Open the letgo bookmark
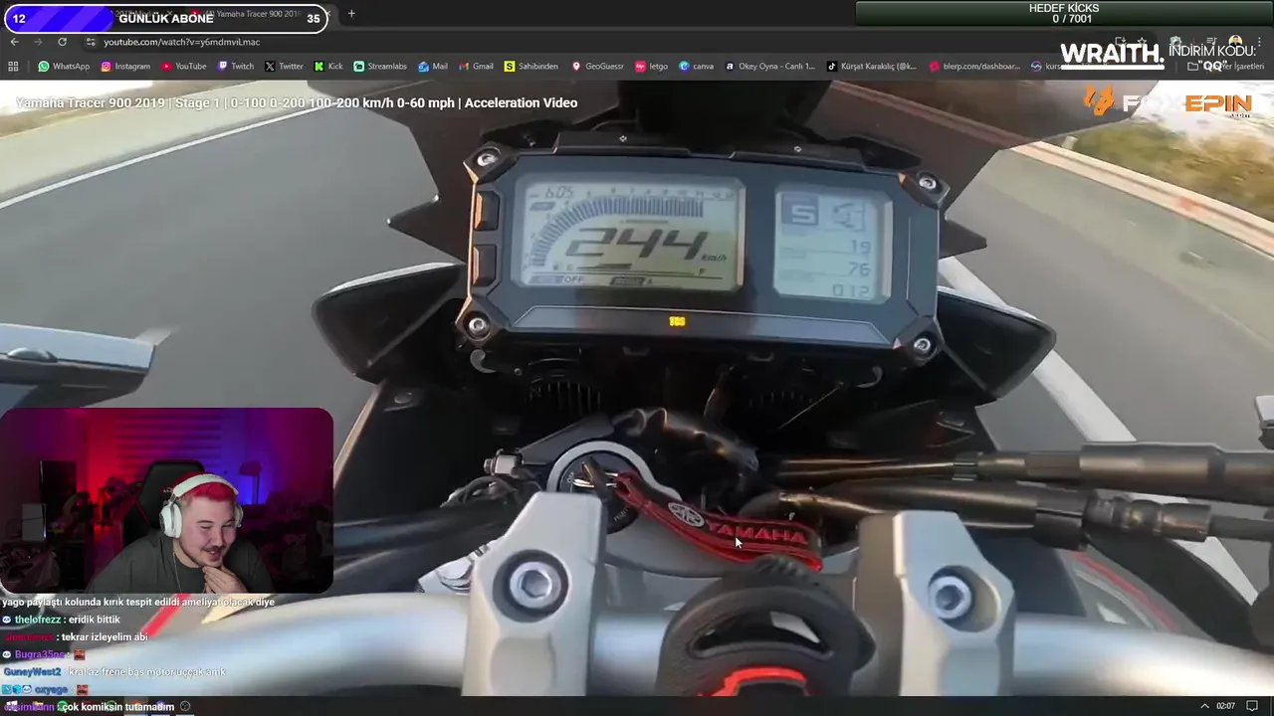 (652, 67)
